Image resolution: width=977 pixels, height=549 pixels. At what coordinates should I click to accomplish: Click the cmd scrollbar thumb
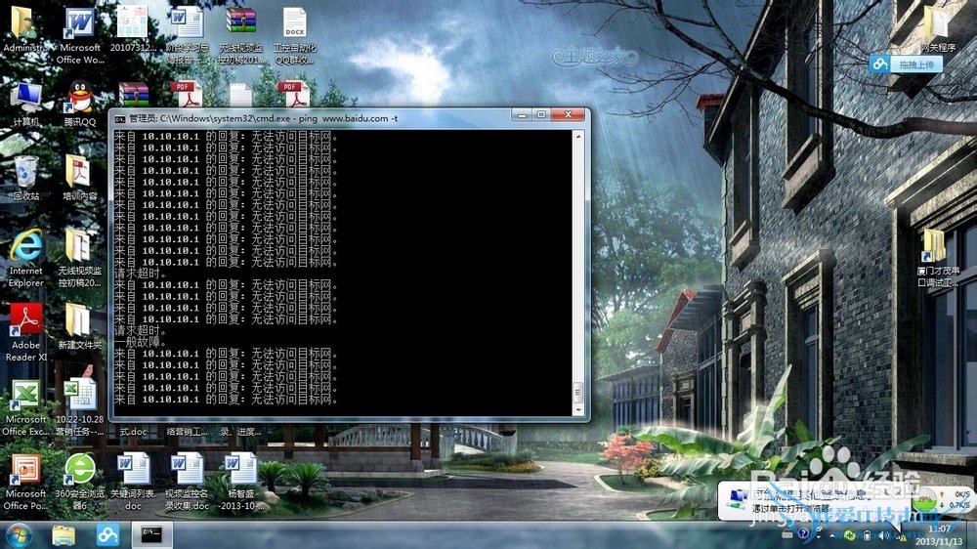coord(577,392)
